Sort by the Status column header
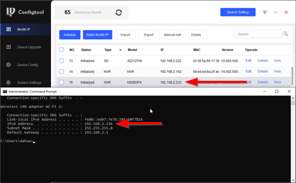This screenshot has height=183, width=296. pyautogui.click(x=86, y=50)
